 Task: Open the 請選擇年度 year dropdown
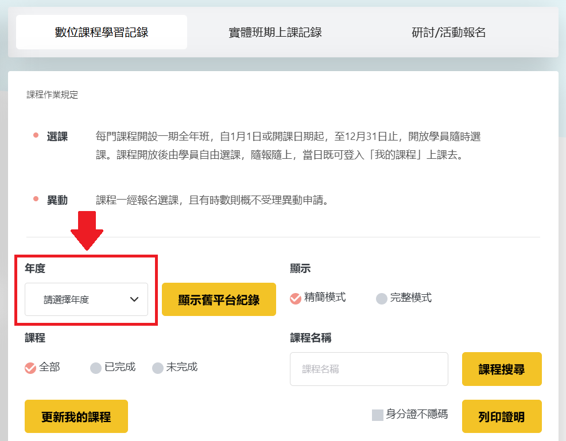[86, 299]
